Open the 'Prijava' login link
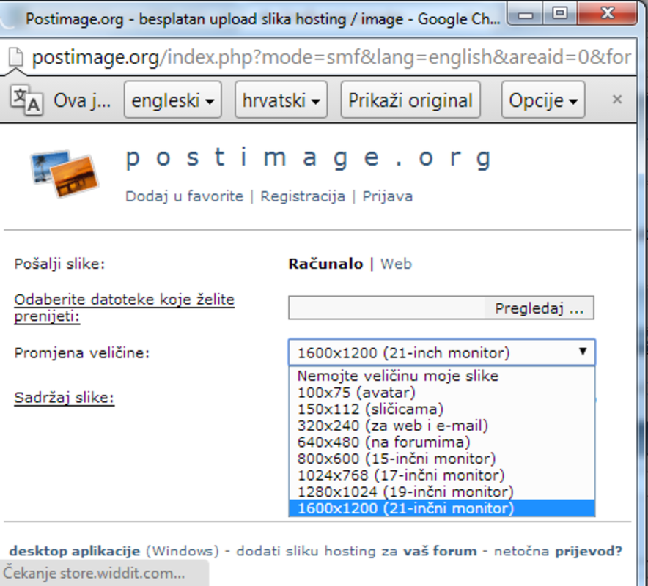The height and width of the screenshot is (586, 648). point(387,196)
